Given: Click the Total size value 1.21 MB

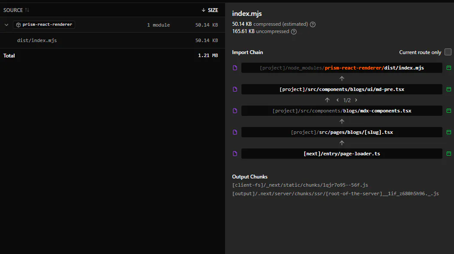Looking at the screenshot, I should [208, 55].
